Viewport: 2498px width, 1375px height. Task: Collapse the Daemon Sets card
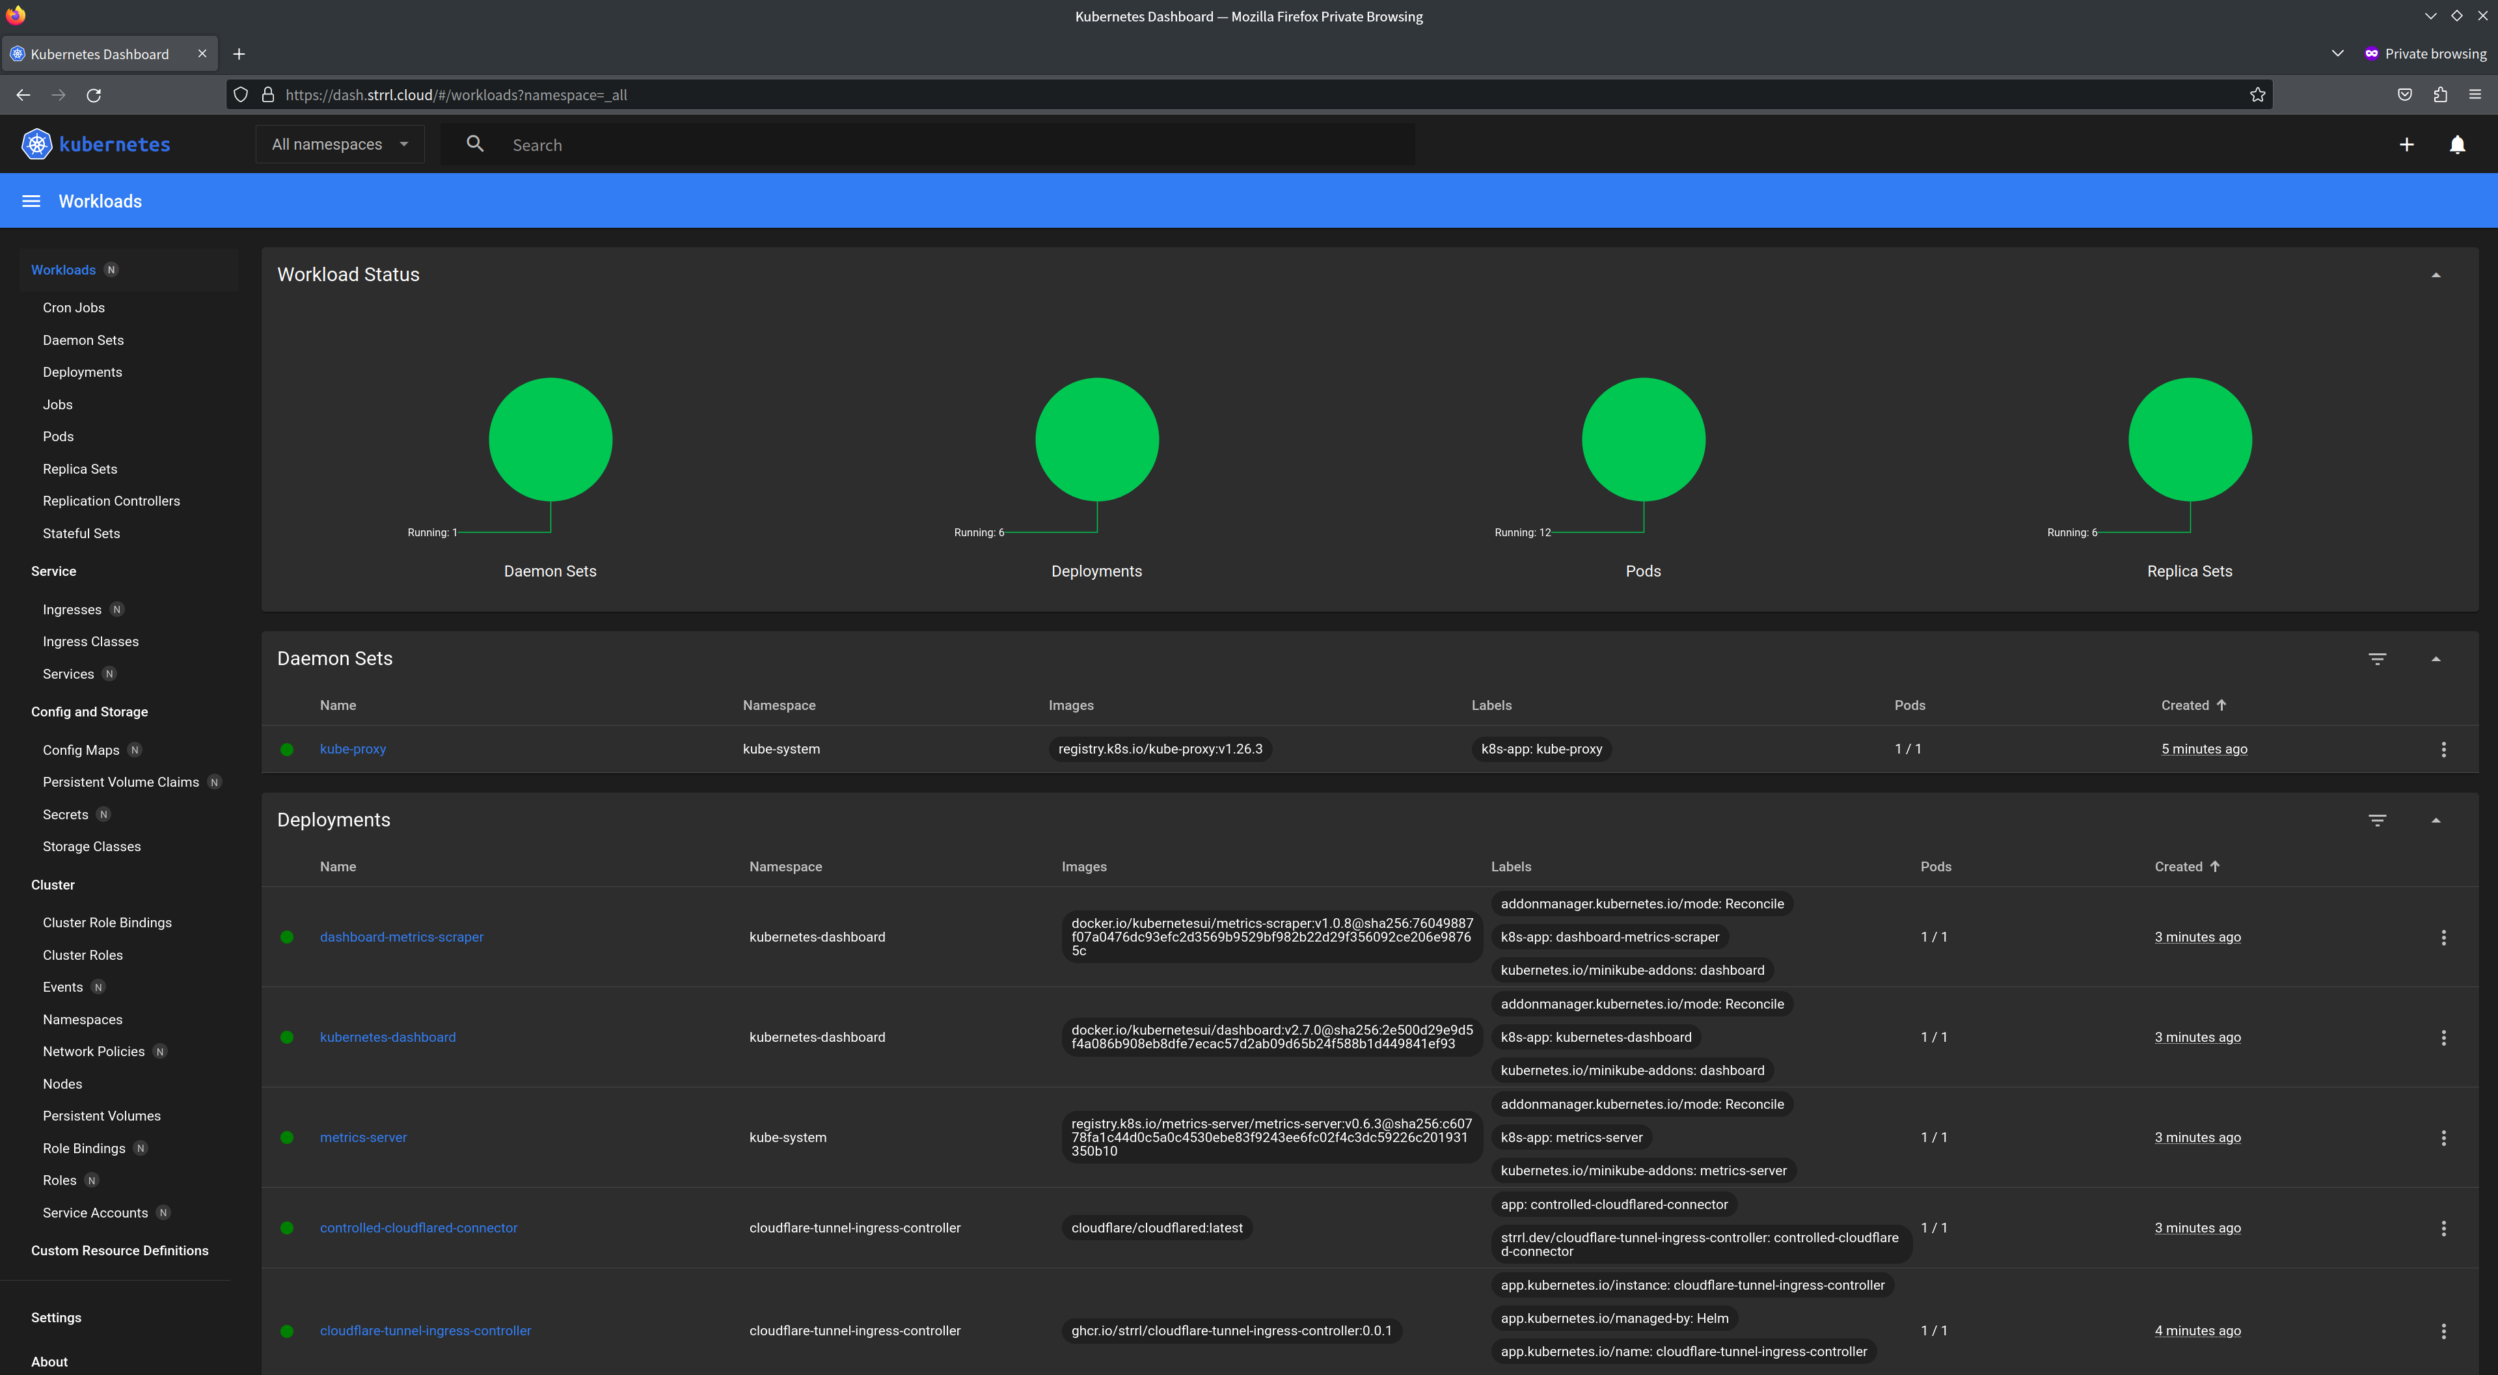(x=2435, y=659)
